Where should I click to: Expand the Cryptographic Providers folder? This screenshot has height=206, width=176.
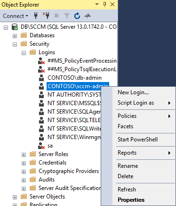[x=24, y=172]
